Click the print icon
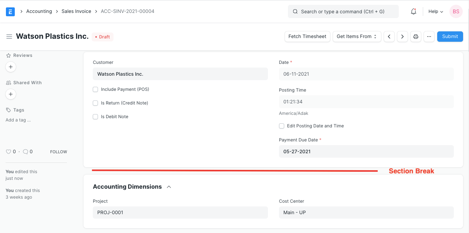 (x=416, y=37)
